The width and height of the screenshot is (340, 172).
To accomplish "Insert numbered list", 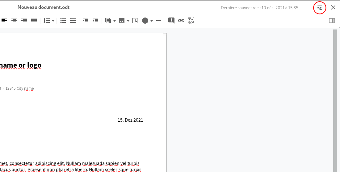I will 63,21.
